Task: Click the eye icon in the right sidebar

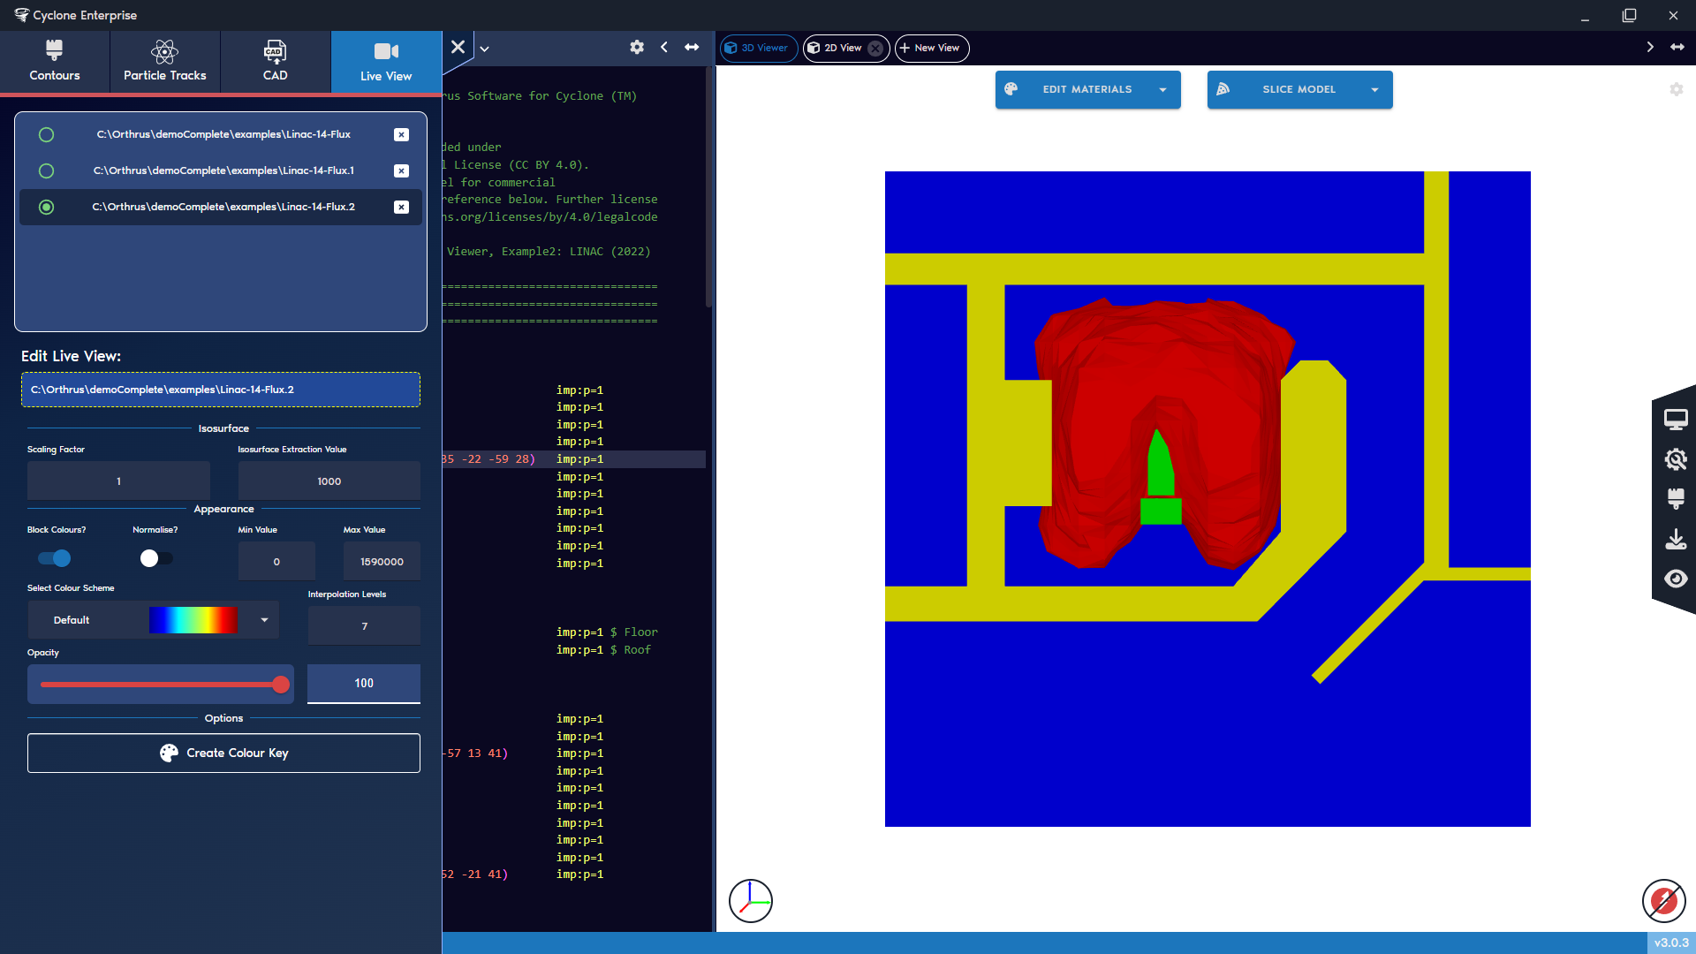Action: 1677,579
